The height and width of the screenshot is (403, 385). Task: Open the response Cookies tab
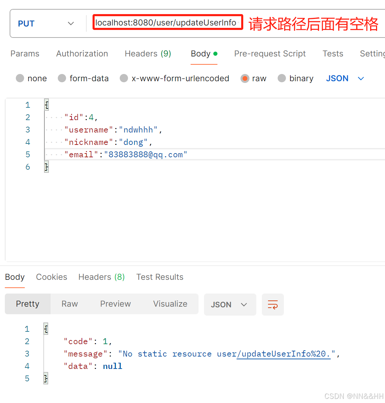[x=51, y=277]
